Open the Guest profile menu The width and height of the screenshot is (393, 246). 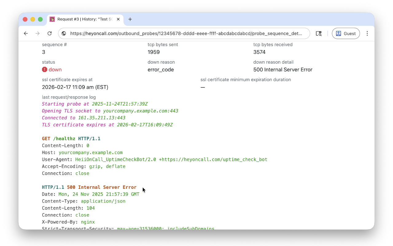click(346, 34)
